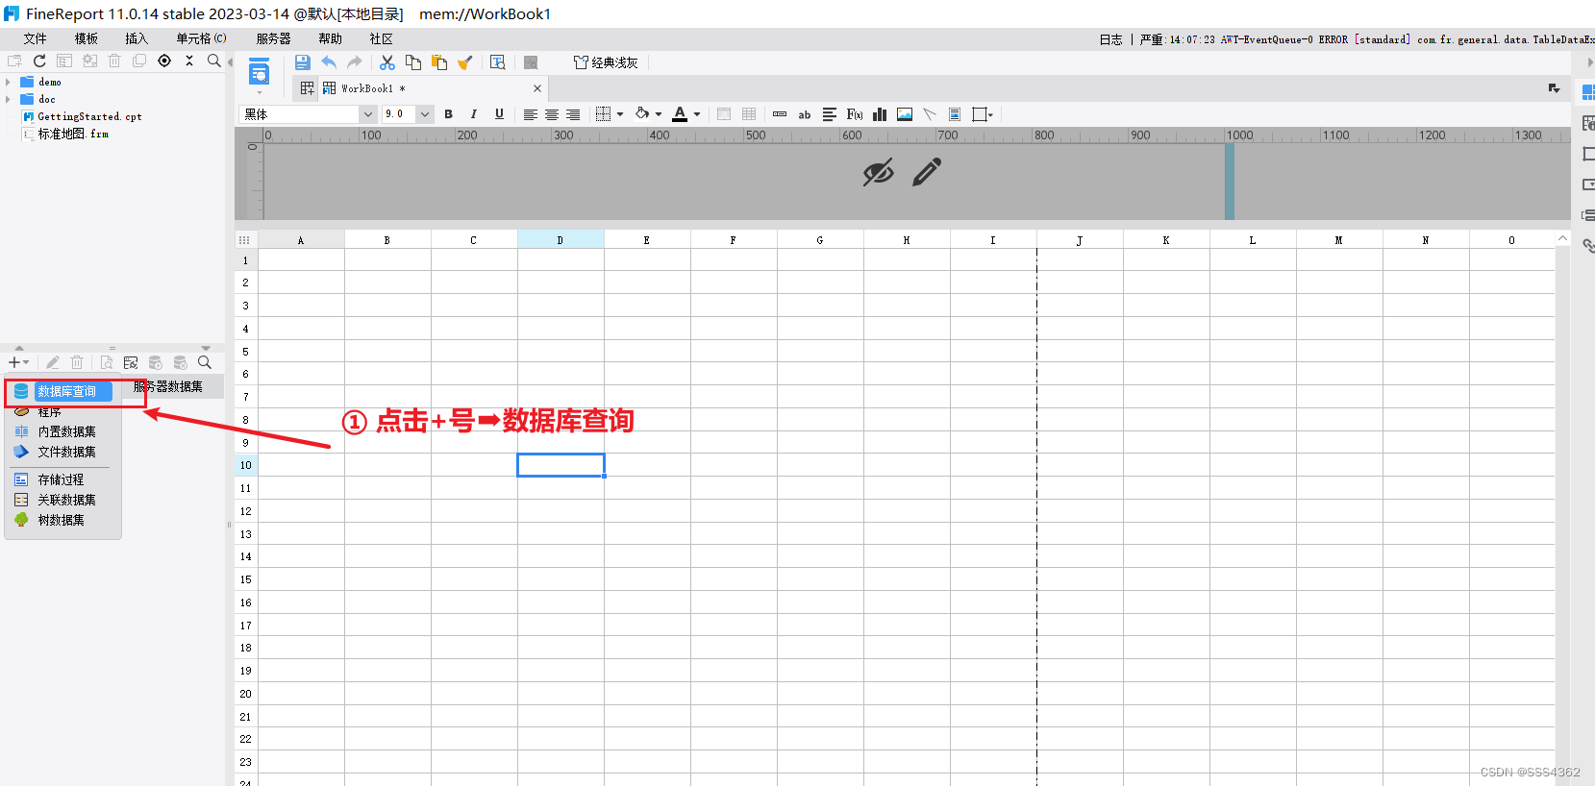The width and height of the screenshot is (1595, 786).
Task: Click the font color A swatch
Action: point(680,114)
